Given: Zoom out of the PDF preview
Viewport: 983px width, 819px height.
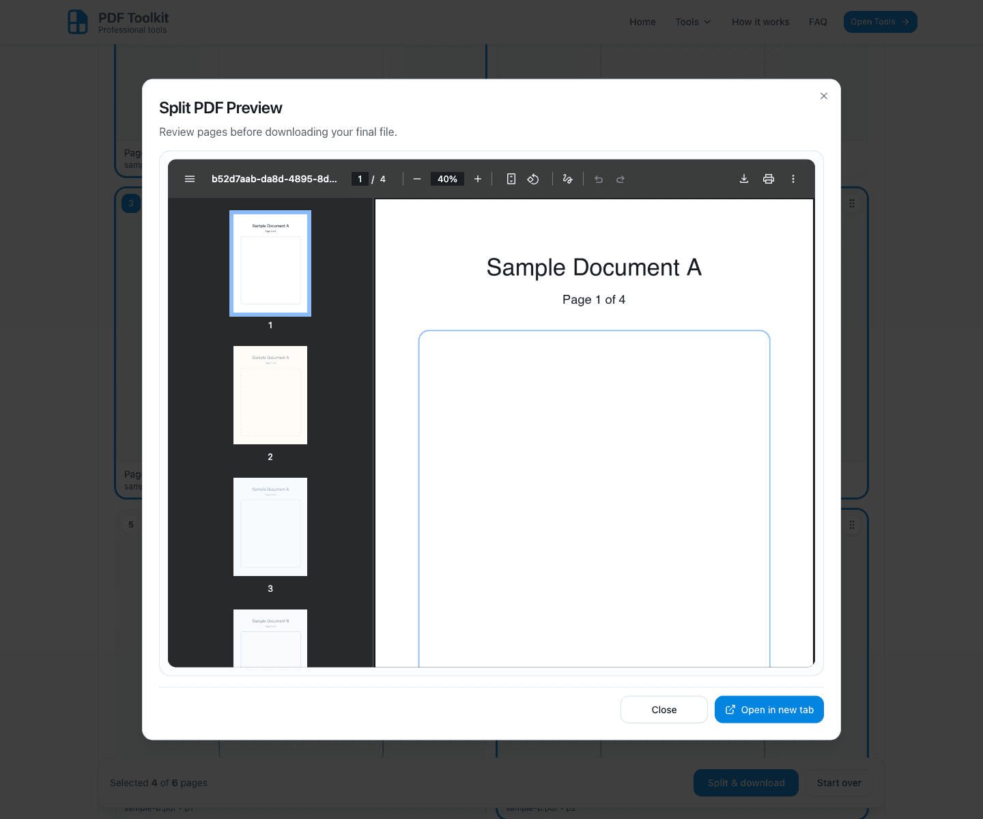Looking at the screenshot, I should (416, 179).
